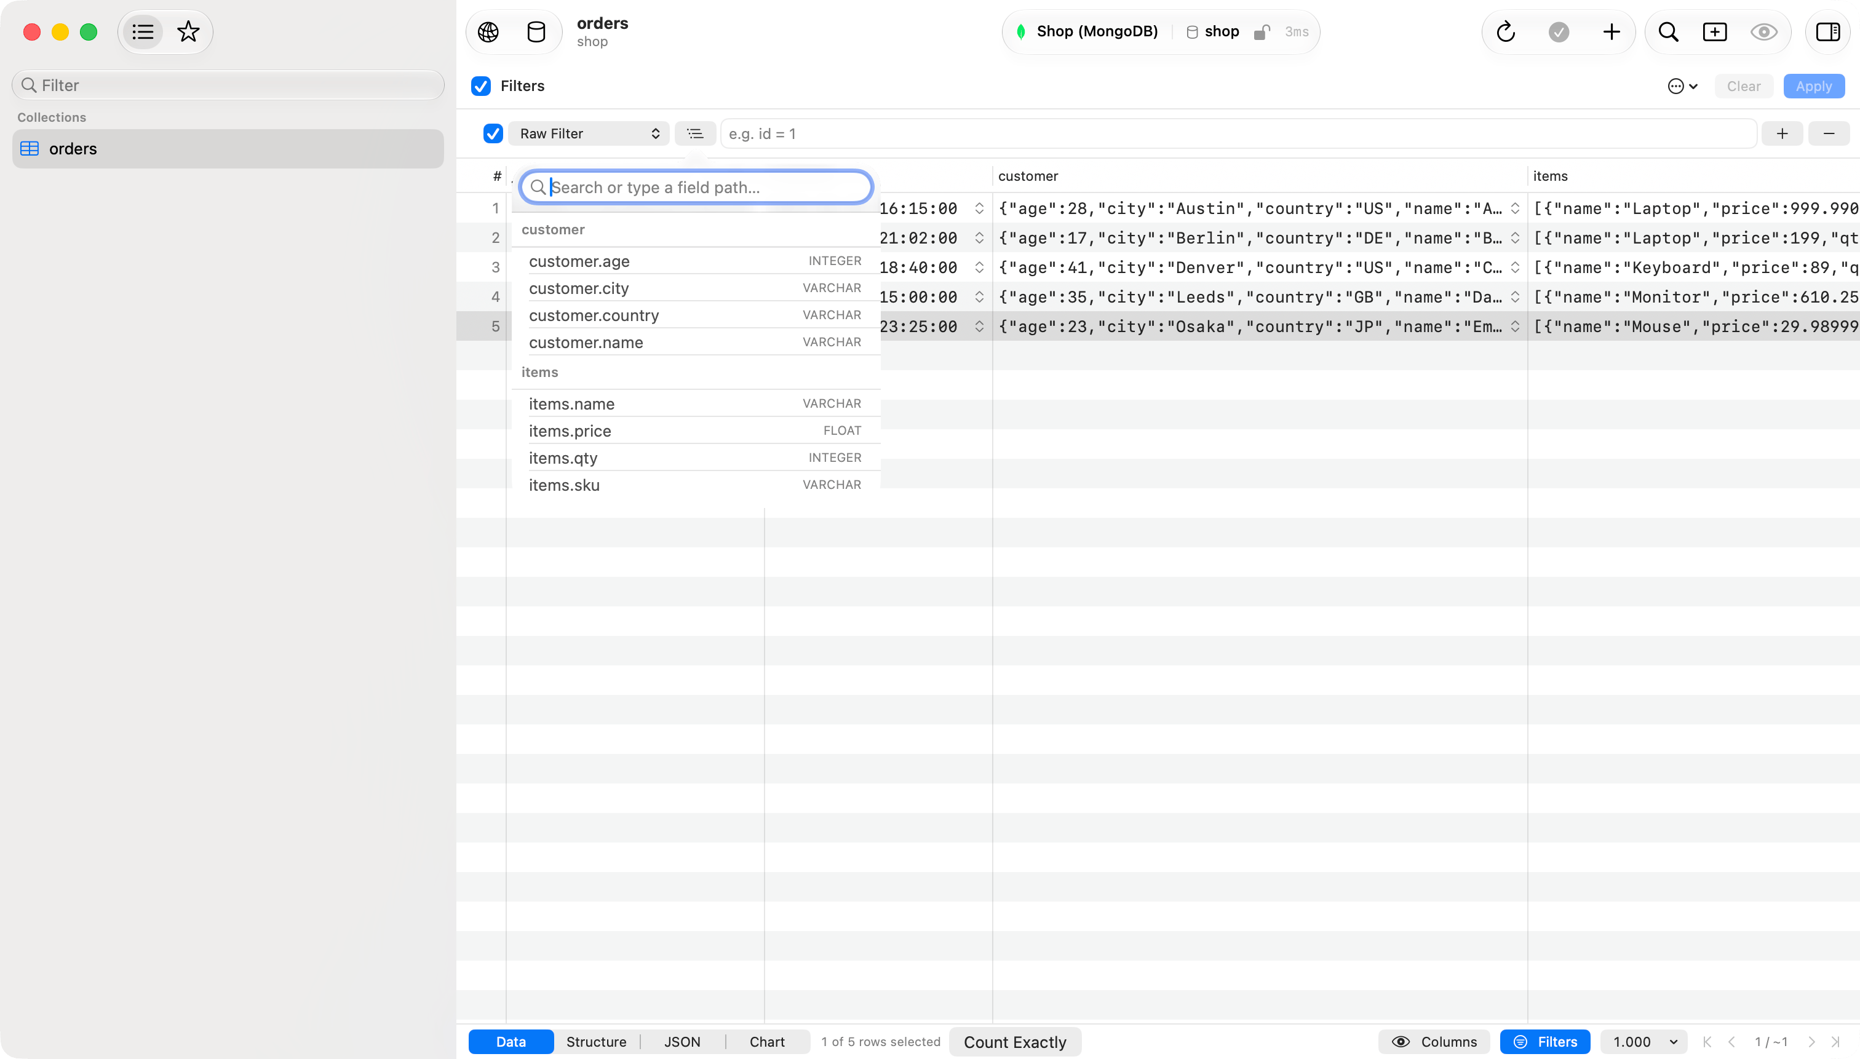Switch to the Structure tab
The image size is (1860, 1059).
point(596,1042)
